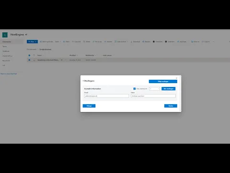Toggle the checkbox beside Kontakt information options
This screenshot has height=173, width=230.
135,89
